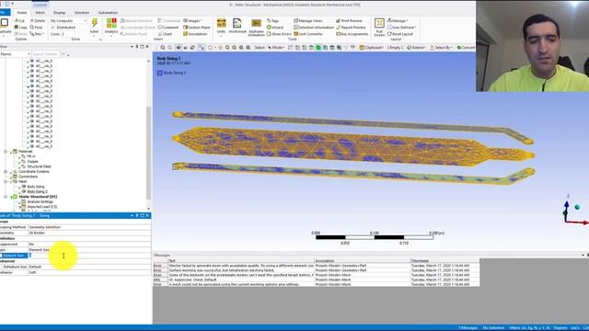The width and height of the screenshot is (589, 331).
Task: Collapse the Mesh tree node
Action: (x=6, y=182)
